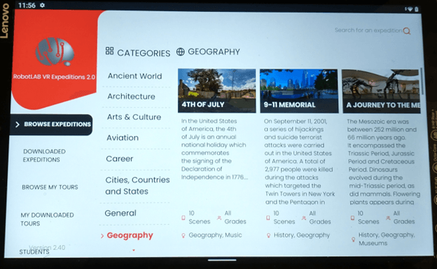Click subject pin icon beside History, Geography
437x269 pixels.
coord(268,235)
